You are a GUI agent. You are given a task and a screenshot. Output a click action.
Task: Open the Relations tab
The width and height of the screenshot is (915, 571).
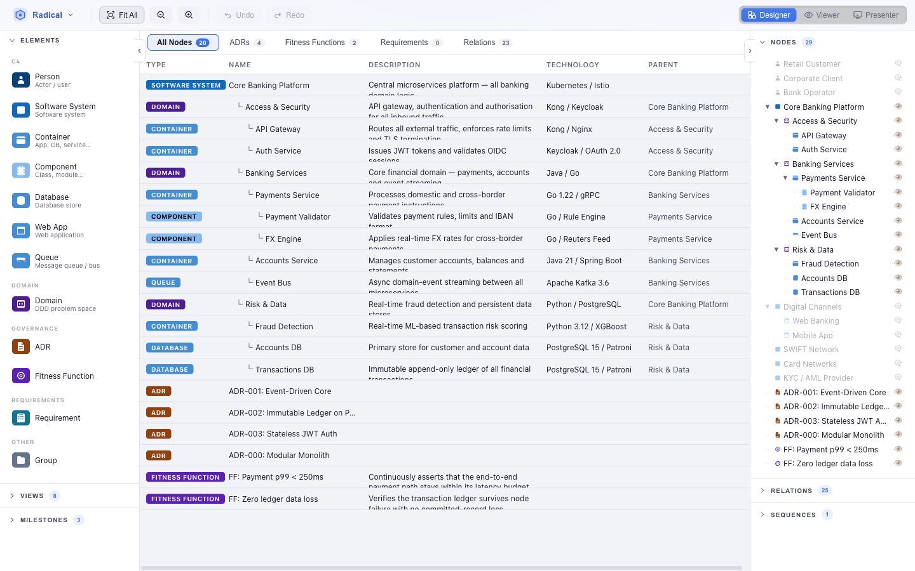[487, 43]
